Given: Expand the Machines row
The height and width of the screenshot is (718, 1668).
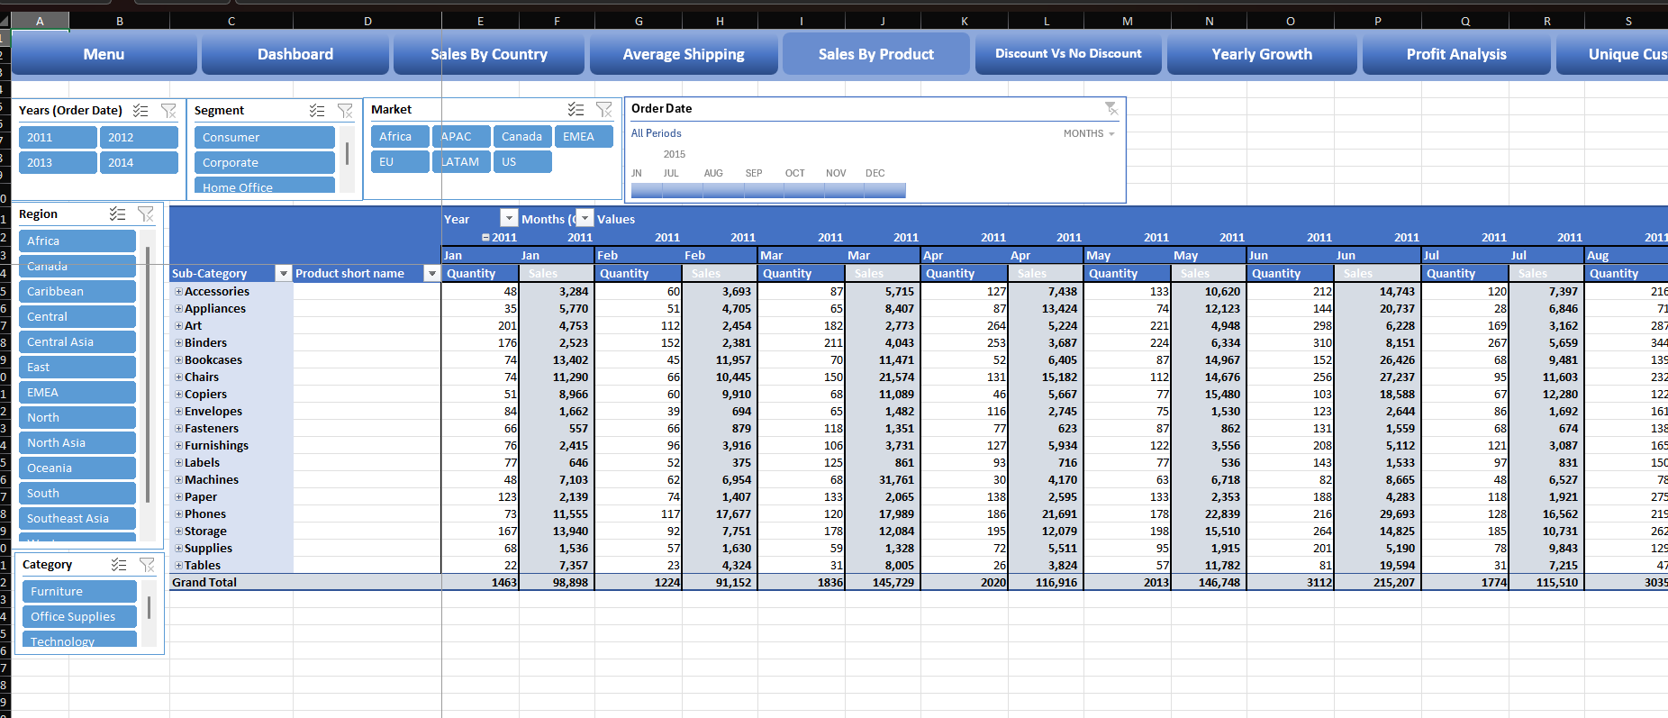Looking at the screenshot, I should tap(178, 479).
